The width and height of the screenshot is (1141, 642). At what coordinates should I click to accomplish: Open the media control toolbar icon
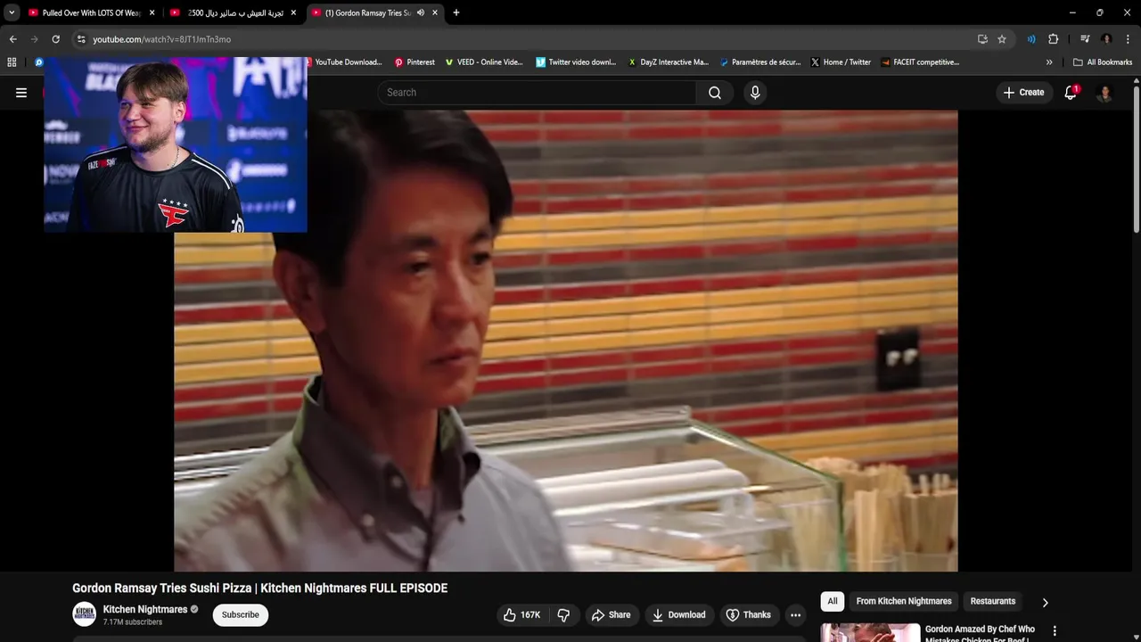[x=1085, y=39]
